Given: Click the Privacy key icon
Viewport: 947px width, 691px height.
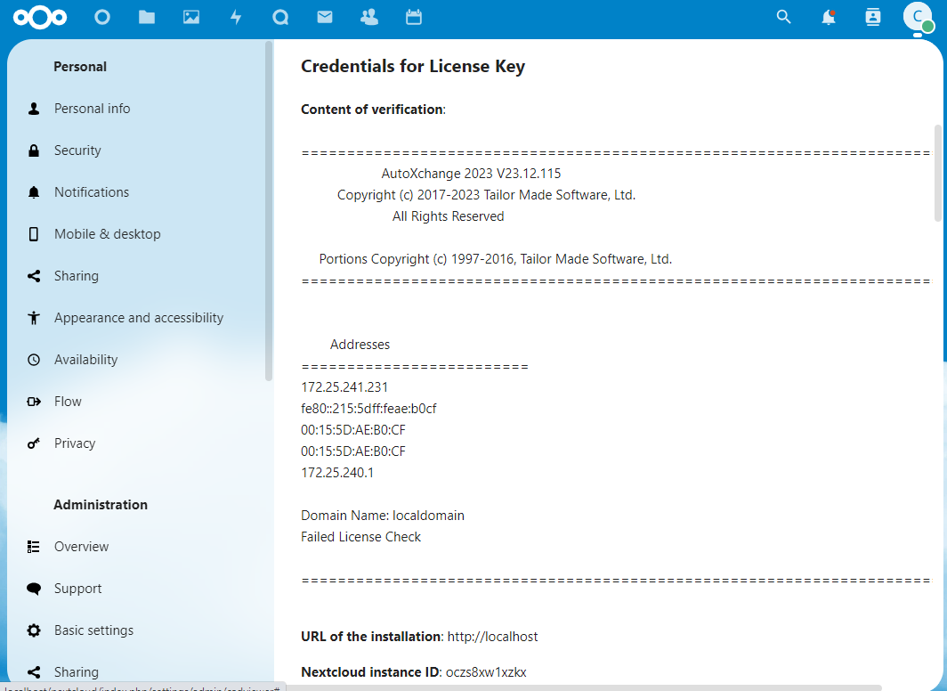Looking at the screenshot, I should click(x=34, y=443).
